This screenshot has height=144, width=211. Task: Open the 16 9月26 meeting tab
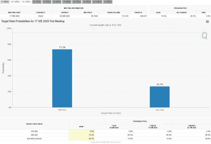coord(87,2)
